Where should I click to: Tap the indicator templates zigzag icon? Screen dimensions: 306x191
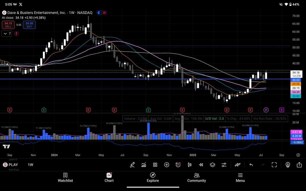[238, 165]
